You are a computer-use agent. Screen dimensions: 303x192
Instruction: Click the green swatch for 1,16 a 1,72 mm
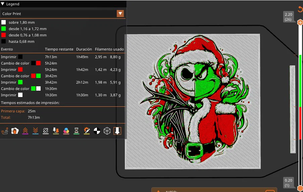coord(3,29)
